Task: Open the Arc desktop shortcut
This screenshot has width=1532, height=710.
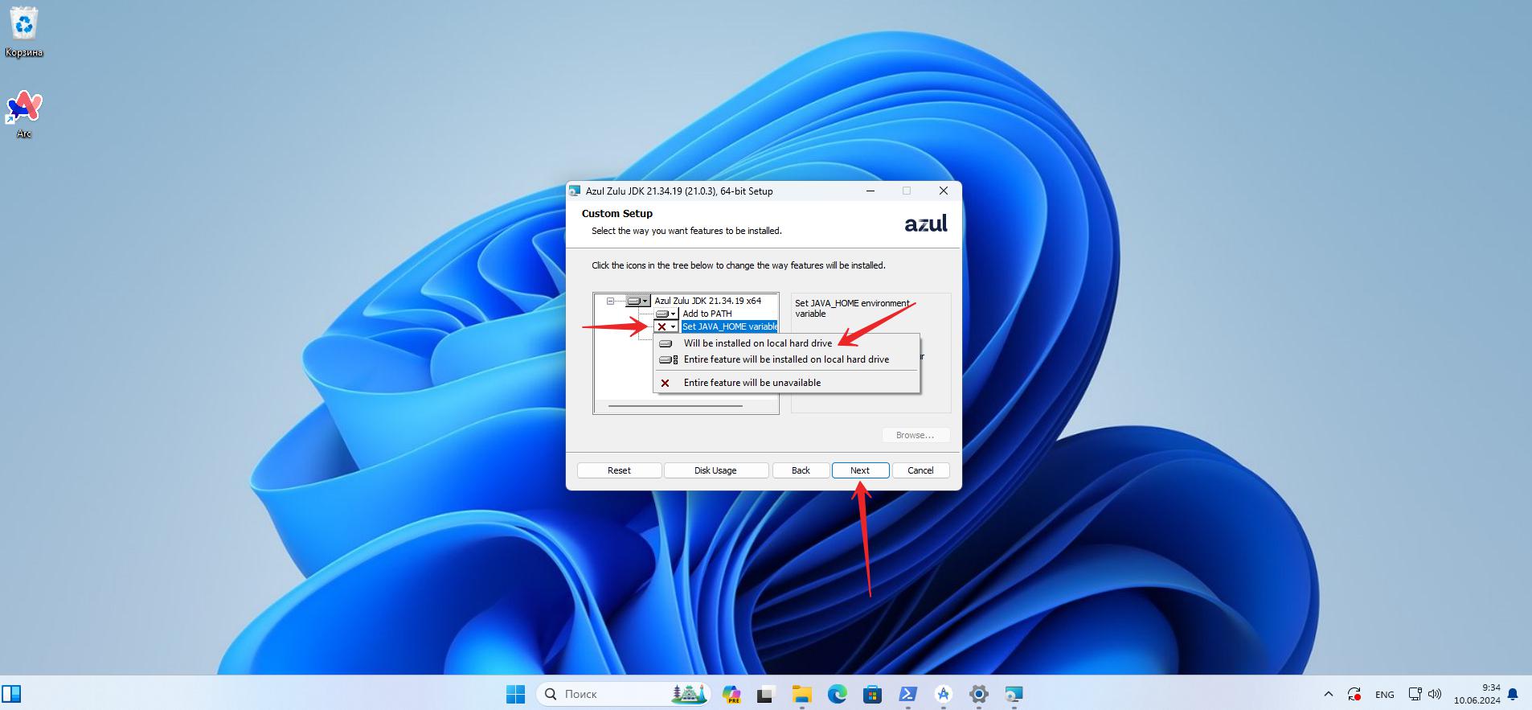Action: coord(24,114)
